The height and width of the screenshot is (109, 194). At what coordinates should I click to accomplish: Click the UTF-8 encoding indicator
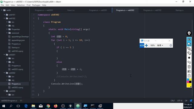(x=180, y=101)
